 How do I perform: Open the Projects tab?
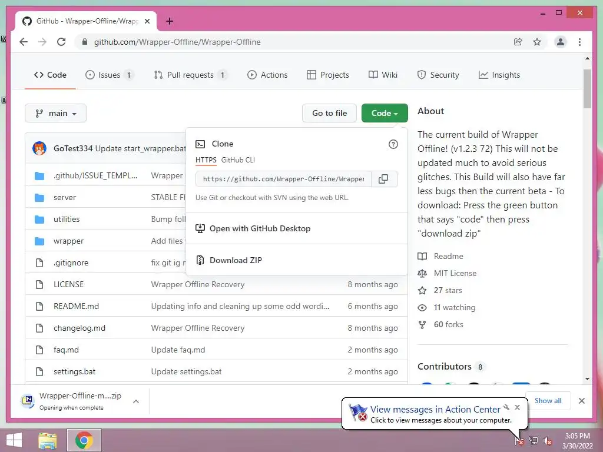(x=328, y=75)
